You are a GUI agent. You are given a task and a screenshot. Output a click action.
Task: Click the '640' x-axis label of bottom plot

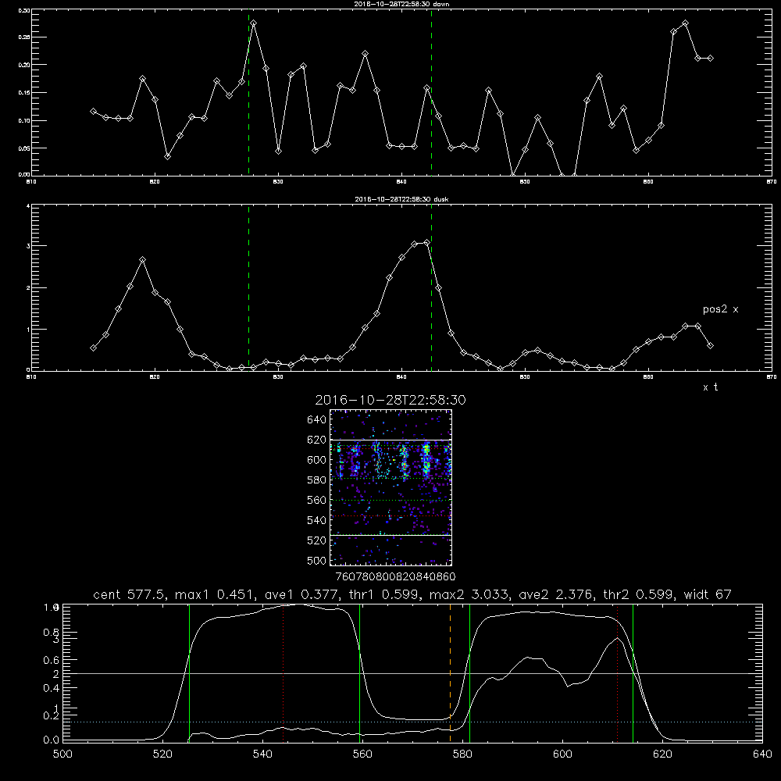pyautogui.click(x=762, y=754)
